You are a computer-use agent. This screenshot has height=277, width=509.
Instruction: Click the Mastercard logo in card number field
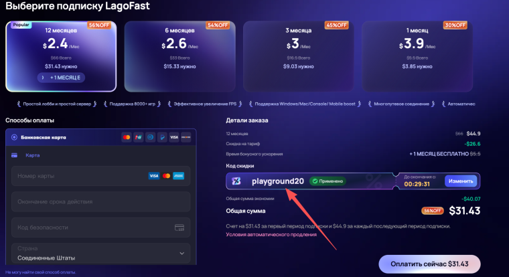coord(166,176)
